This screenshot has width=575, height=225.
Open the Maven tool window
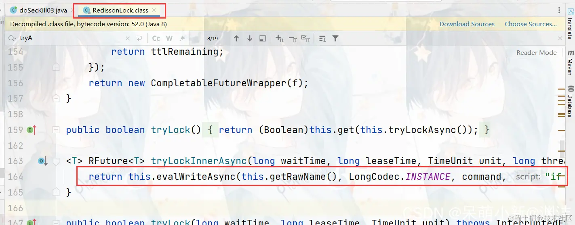pyautogui.click(x=570, y=62)
